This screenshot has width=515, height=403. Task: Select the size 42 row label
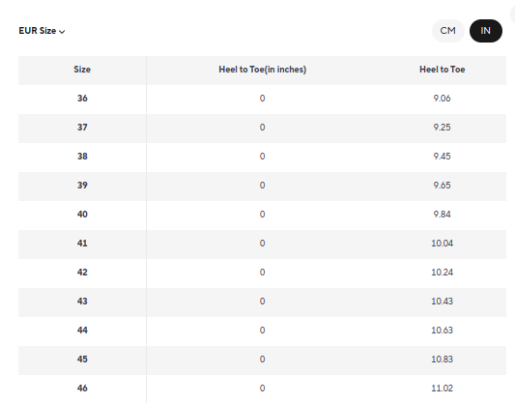[x=82, y=273]
